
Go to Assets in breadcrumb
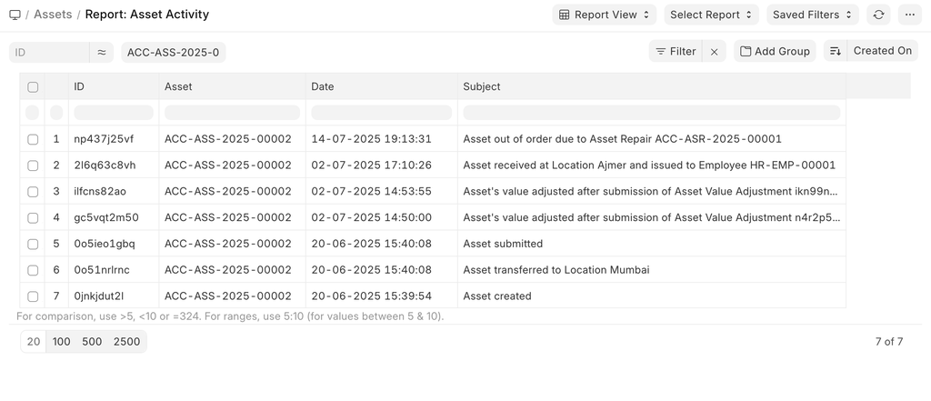53,15
